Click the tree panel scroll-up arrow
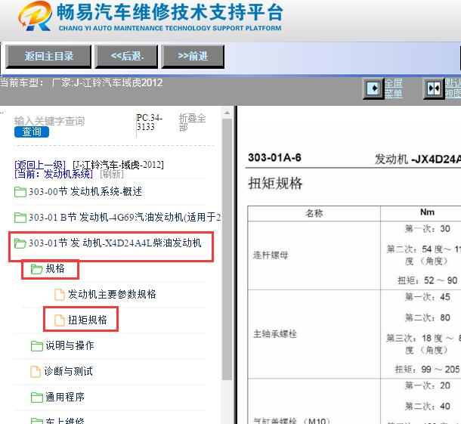 227,113
